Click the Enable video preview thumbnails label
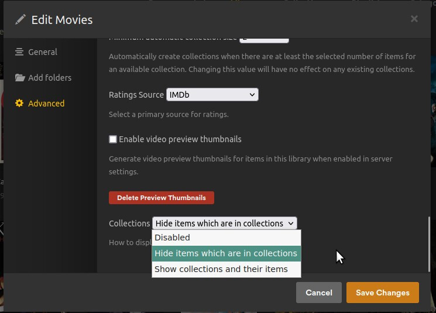The height and width of the screenshot is (313, 436). click(x=180, y=139)
